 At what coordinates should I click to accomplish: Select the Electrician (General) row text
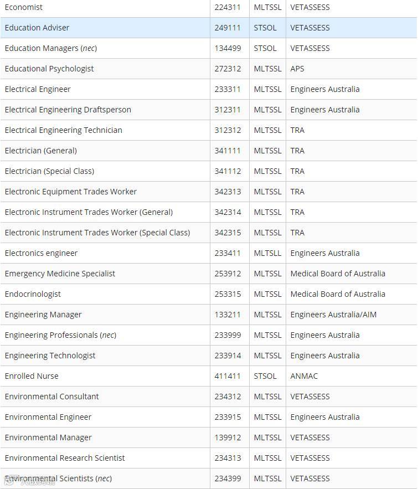tap(41, 151)
